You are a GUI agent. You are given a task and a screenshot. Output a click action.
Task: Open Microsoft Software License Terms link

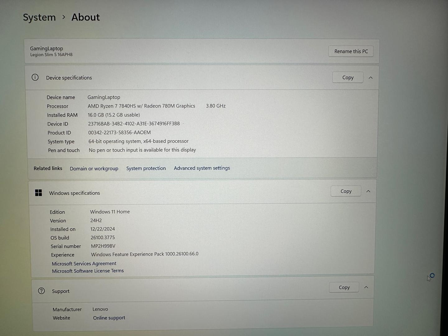[88, 271]
